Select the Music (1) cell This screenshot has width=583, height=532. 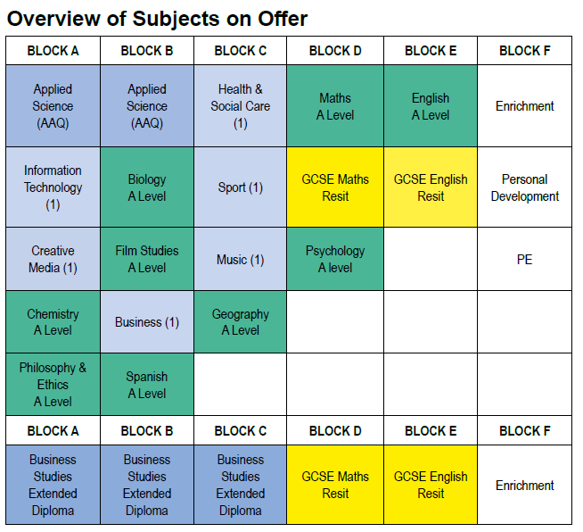click(x=241, y=260)
